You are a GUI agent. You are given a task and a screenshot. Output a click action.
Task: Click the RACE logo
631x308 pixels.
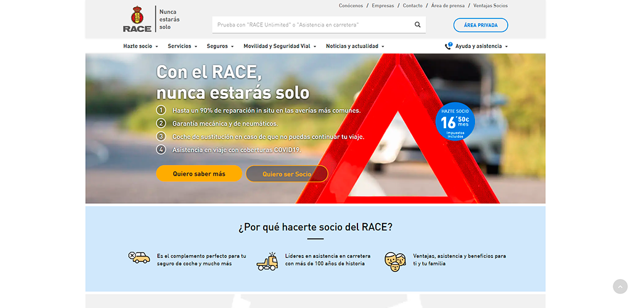click(x=137, y=19)
